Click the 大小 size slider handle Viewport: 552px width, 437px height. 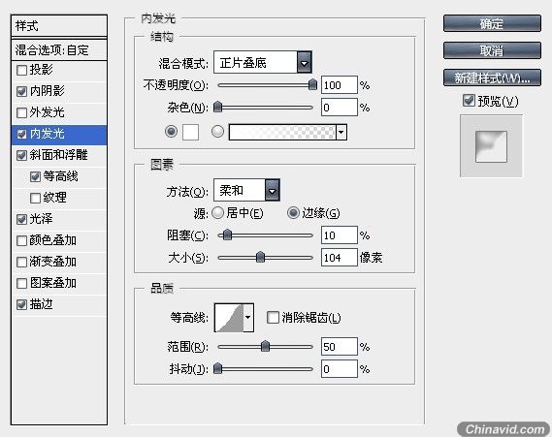(x=260, y=257)
